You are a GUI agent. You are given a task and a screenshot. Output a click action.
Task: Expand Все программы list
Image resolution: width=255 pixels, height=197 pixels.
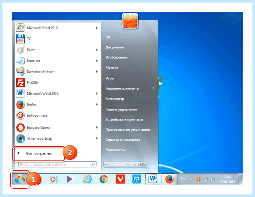coord(39,153)
